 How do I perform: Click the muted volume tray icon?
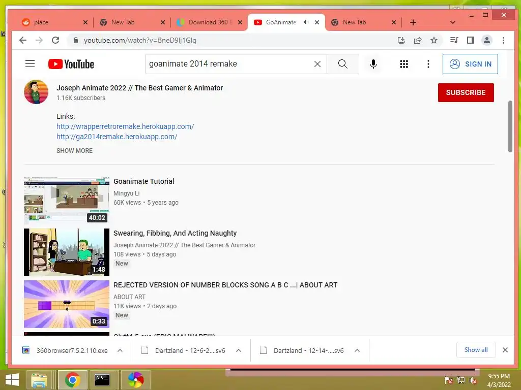click(x=473, y=380)
